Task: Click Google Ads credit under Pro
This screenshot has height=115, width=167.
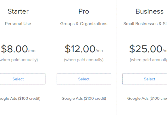Action: coord(84,99)
